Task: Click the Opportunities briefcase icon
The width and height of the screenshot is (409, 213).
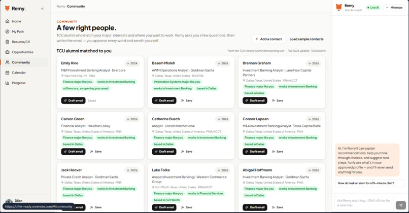Action: 7,52
